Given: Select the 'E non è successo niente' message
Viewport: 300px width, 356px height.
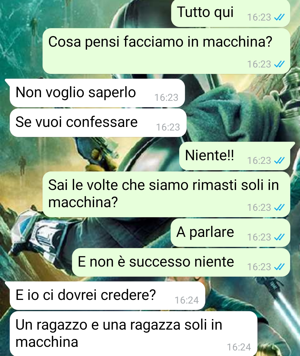Looking at the screenshot, I should pyautogui.click(x=181, y=262).
